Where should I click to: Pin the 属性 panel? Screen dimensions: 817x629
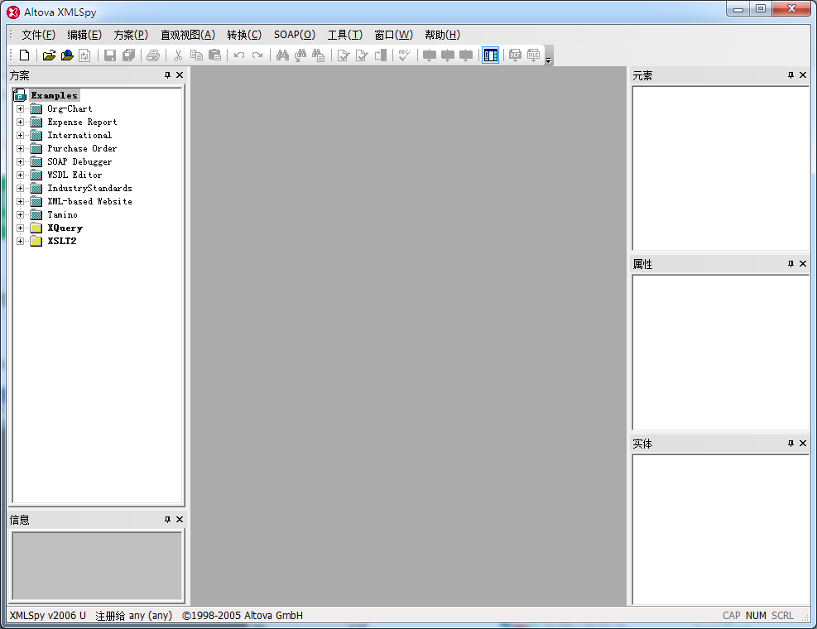click(791, 264)
